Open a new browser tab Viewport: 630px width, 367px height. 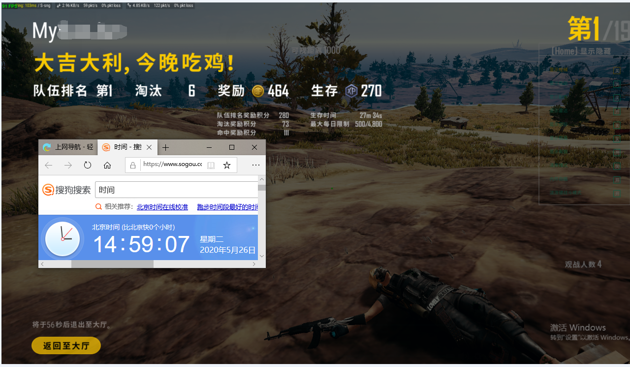click(166, 147)
